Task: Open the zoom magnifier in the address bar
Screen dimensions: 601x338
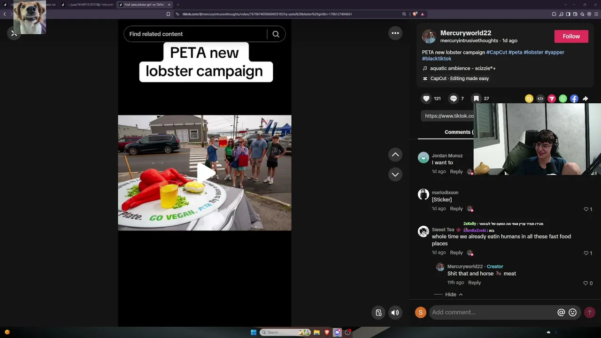Action: tap(404, 14)
